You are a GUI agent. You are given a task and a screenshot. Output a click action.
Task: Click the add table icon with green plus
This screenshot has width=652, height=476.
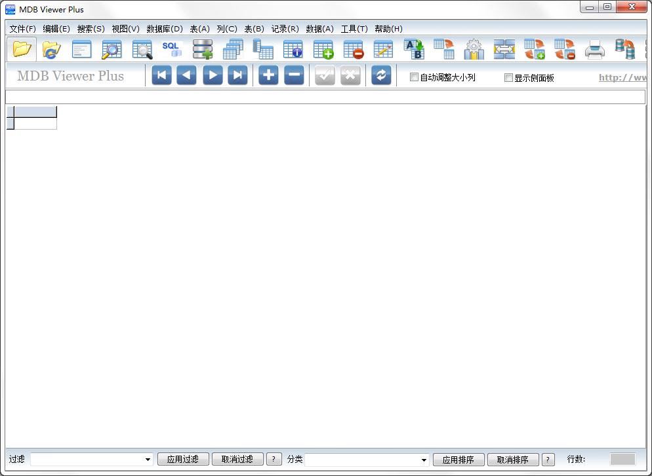323,49
